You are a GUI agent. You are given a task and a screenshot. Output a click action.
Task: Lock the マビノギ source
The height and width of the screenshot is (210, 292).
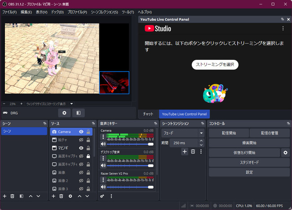click(88, 148)
